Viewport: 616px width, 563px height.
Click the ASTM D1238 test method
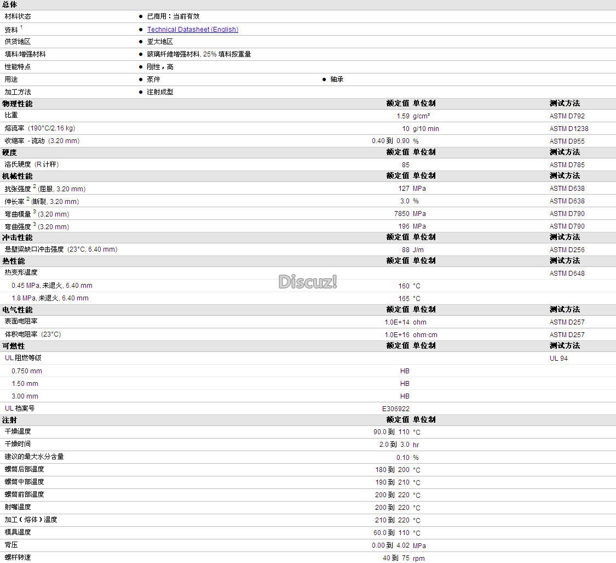[569, 129]
